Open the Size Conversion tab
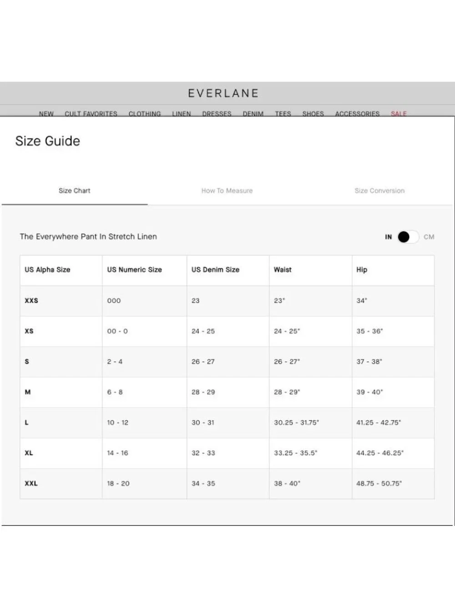Screen dimensions: 455x607 (x=379, y=191)
